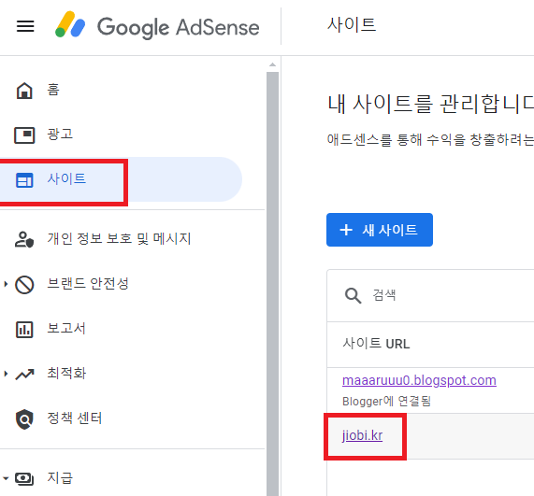Viewport: 534px width, 496px height.
Task: Click the brand safety blocked-circle icon
Action: [x=24, y=284]
